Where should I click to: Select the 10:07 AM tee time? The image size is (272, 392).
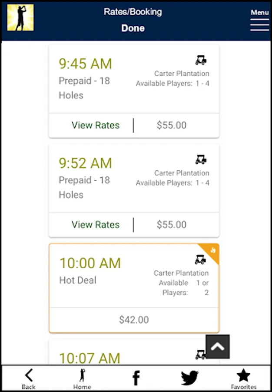tap(90, 358)
